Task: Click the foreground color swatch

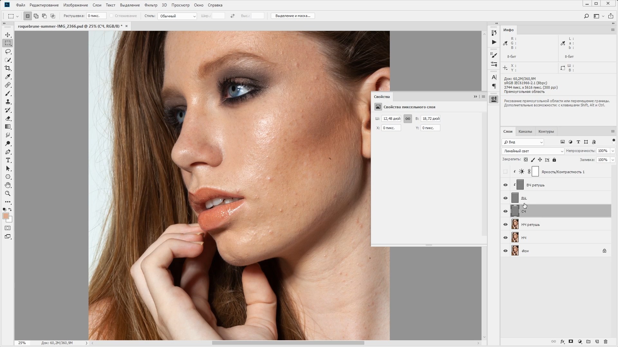Action: point(6,216)
